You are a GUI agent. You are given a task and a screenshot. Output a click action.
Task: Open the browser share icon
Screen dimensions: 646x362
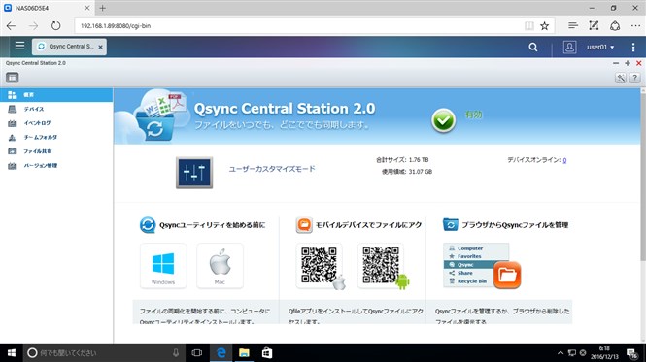point(615,25)
